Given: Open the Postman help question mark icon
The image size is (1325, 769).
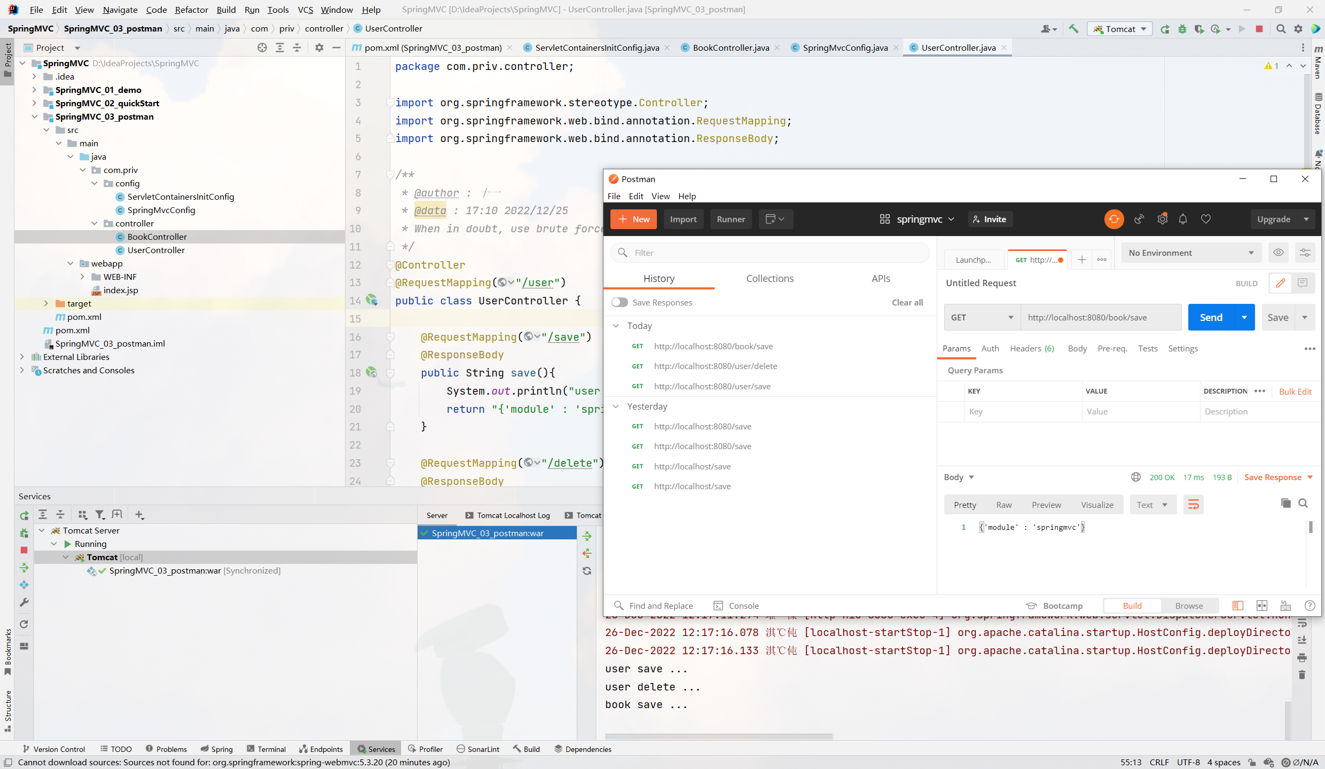Looking at the screenshot, I should 1310,606.
